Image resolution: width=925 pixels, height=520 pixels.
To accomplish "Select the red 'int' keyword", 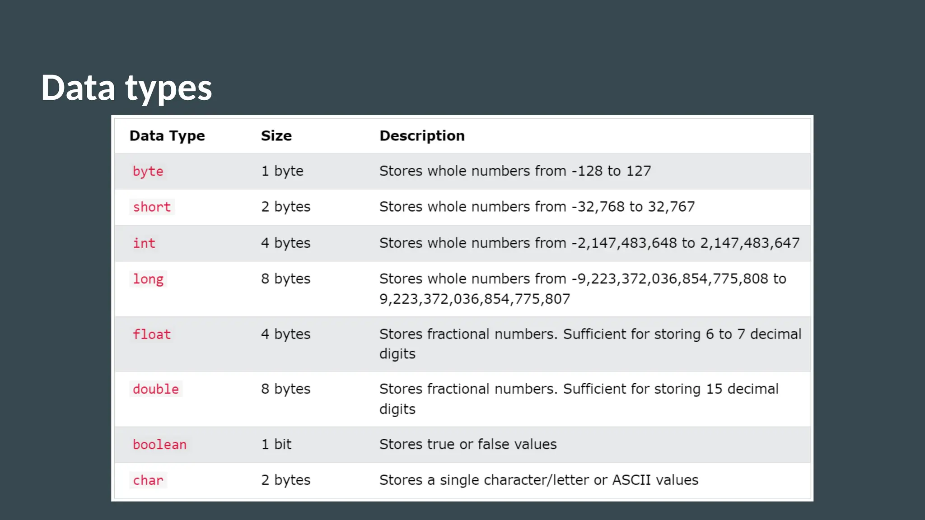I will pyautogui.click(x=144, y=243).
